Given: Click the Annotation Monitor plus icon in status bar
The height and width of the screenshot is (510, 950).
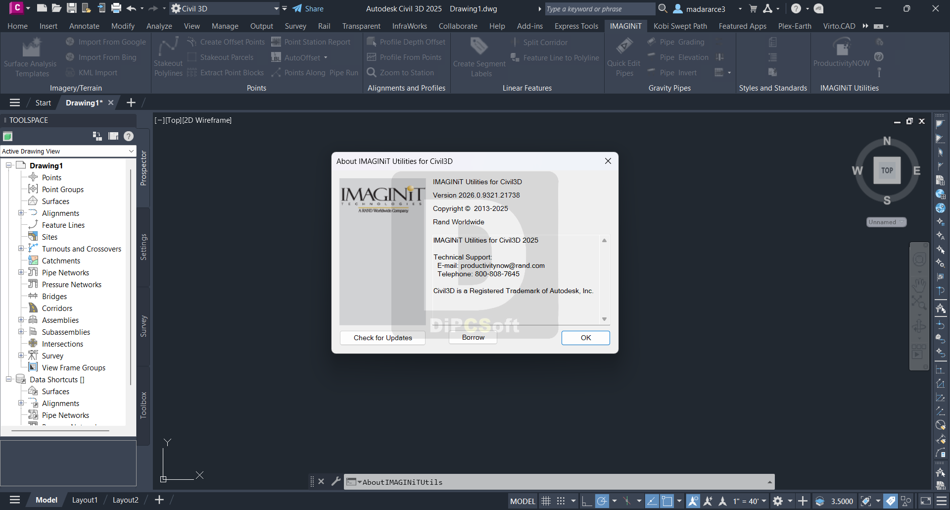Looking at the screenshot, I should pos(803,501).
